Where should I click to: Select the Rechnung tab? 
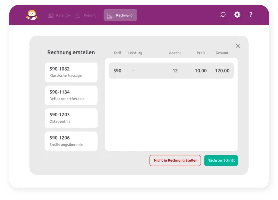click(x=120, y=15)
